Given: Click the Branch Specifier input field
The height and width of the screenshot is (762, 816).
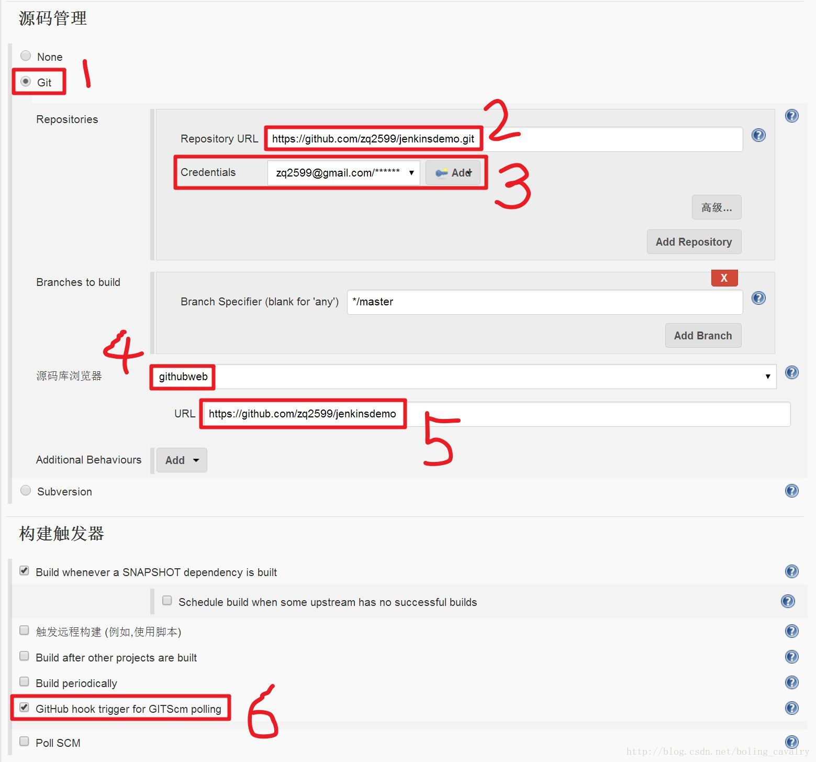Looking at the screenshot, I should 545,302.
